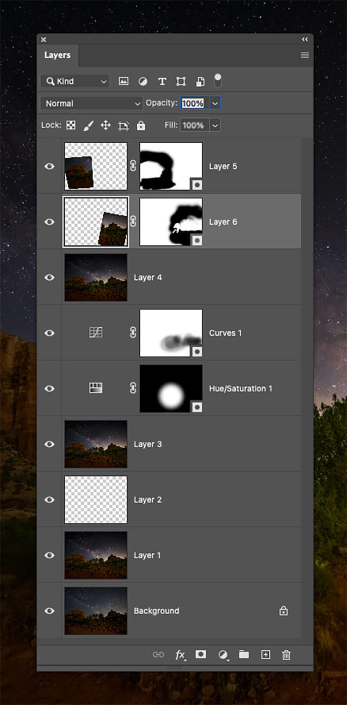Add layer style fx icon
The image size is (347, 705).
click(180, 655)
